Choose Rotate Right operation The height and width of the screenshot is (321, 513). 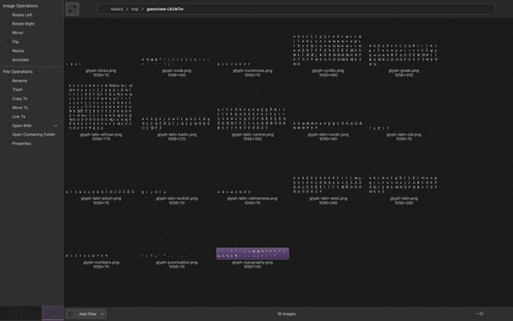pyautogui.click(x=23, y=24)
